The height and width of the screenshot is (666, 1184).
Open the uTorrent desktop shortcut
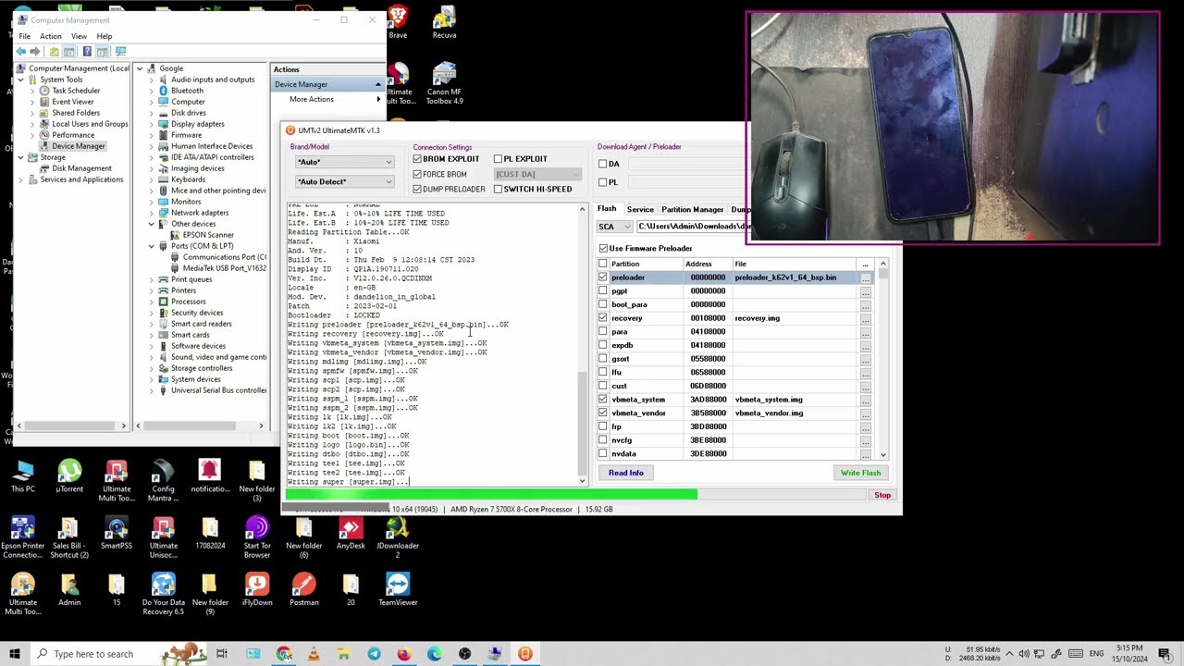69,476
